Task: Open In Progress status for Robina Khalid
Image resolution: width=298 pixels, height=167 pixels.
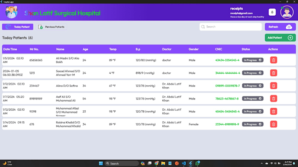Action: (x=252, y=124)
